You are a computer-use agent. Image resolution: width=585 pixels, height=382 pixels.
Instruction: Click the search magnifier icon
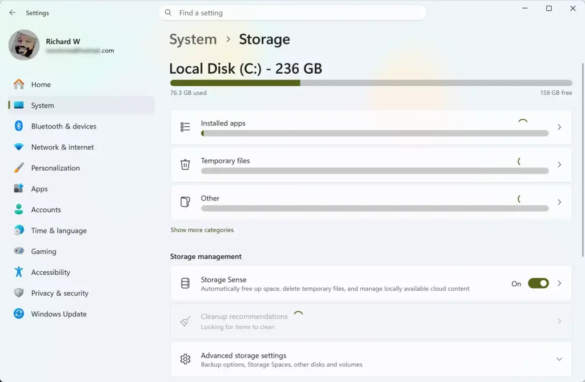169,13
